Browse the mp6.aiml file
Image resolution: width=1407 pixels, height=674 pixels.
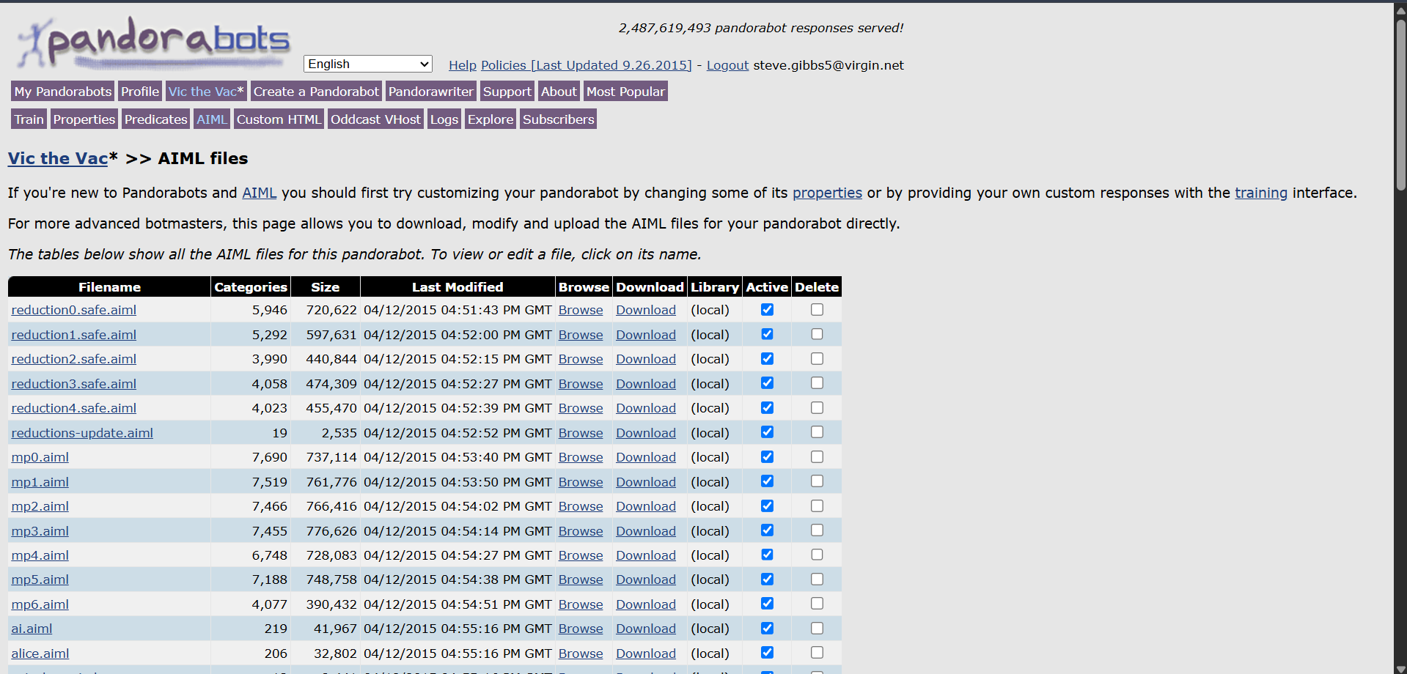[x=581, y=604]
